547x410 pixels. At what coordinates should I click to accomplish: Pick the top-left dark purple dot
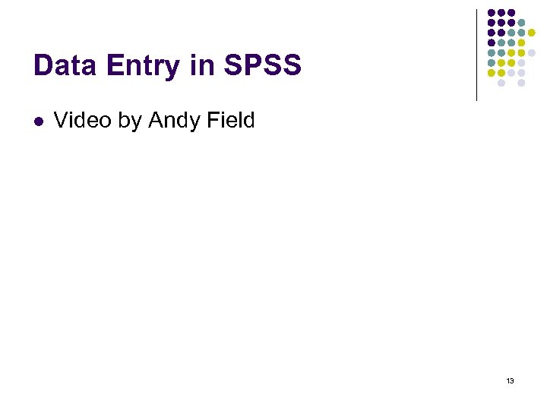(492, 14)
